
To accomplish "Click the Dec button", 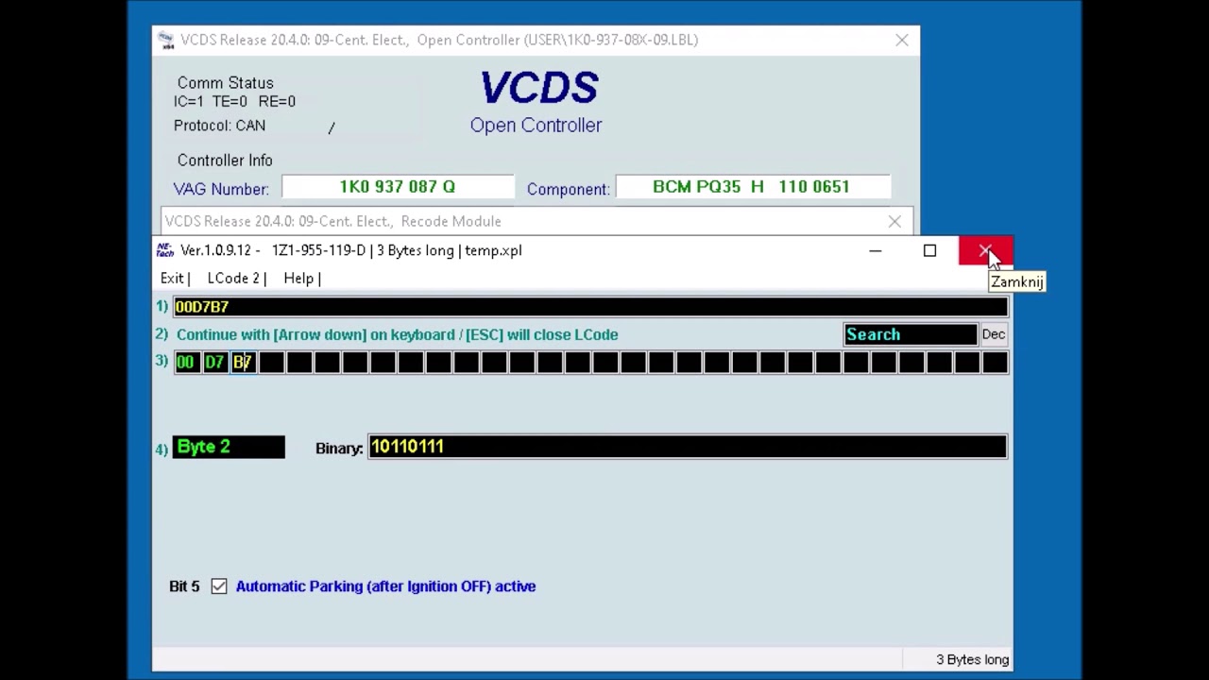I will click(x=994, y=334).
